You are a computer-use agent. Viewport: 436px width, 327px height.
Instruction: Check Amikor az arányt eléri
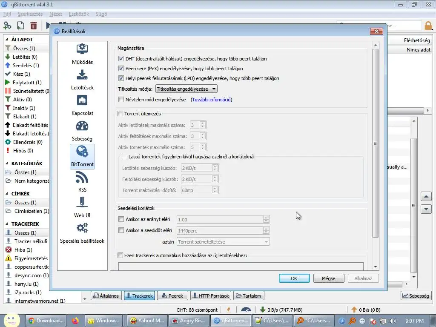click(x=121, y=219)
